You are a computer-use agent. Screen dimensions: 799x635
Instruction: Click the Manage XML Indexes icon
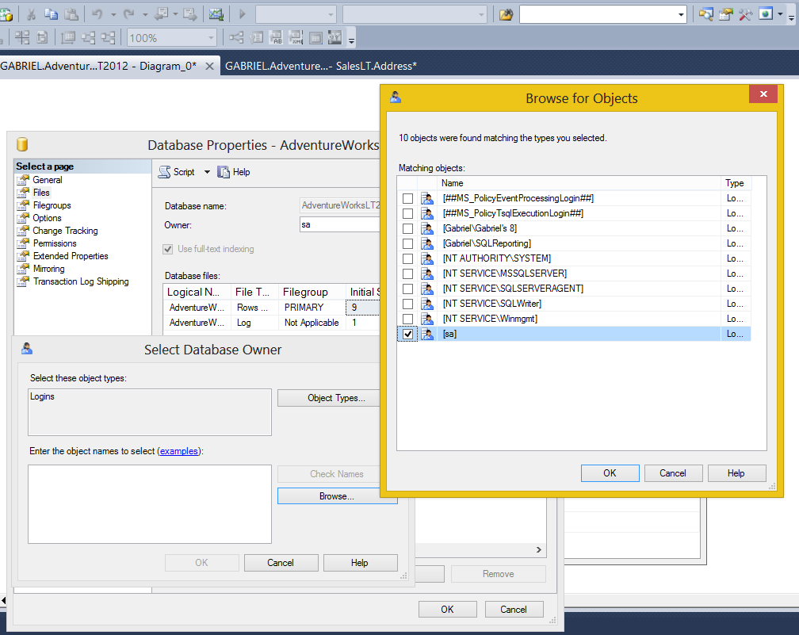coord(296,38)
